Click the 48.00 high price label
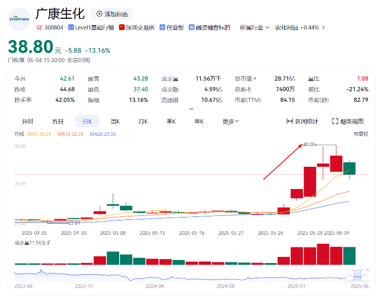Viewport: 380px width, 297px height. [x=309, y=144]
